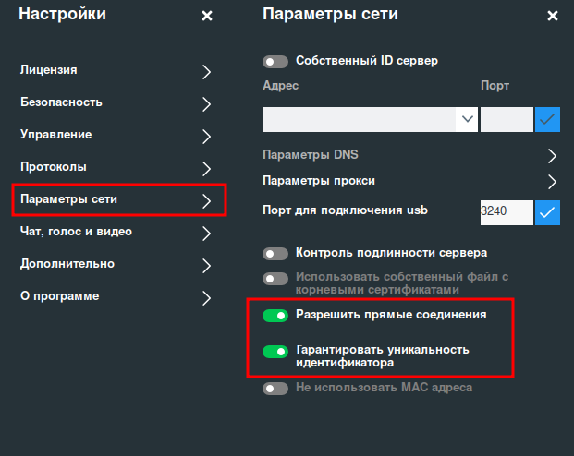Click the USB port input field

point(506,212)
